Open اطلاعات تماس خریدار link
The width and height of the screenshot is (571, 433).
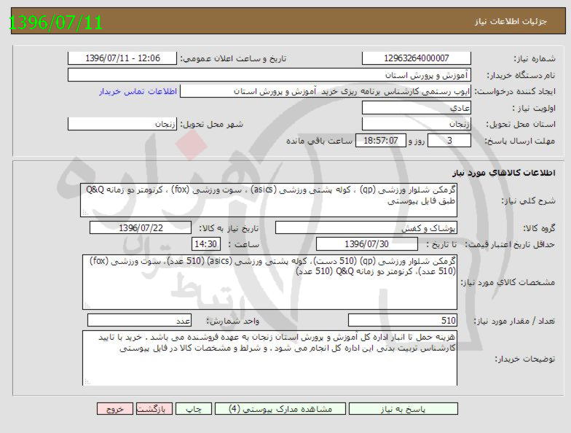tap(138, 91)
